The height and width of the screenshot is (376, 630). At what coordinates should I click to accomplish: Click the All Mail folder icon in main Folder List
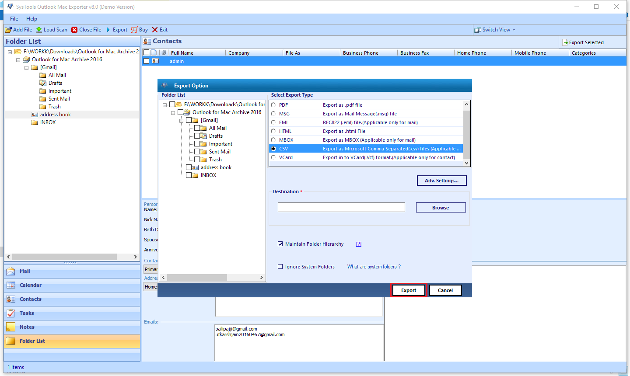(x=43, y=75)
